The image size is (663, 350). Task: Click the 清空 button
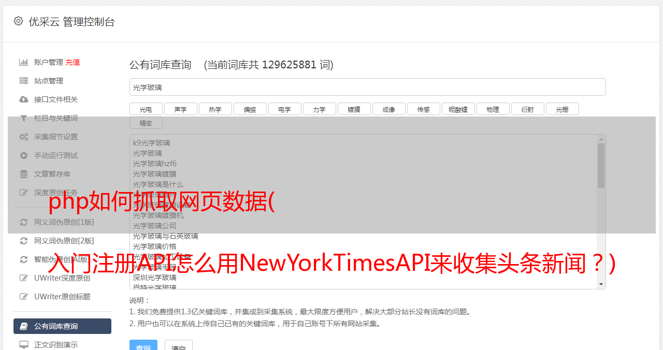pyautogui.click(x=179, y=346)
